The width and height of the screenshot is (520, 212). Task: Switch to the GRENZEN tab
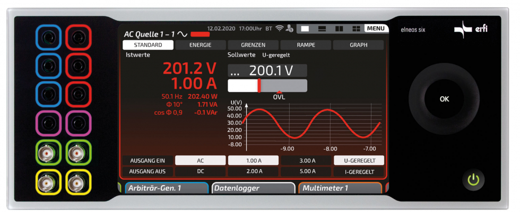pos(253,45)
